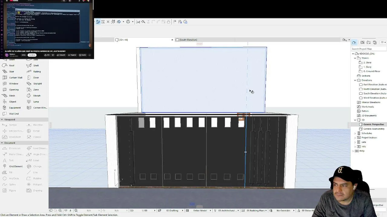Collapse the KDOGGO_DALI project root
This screenshot has height=217, width=387.
tap(353, 54)
